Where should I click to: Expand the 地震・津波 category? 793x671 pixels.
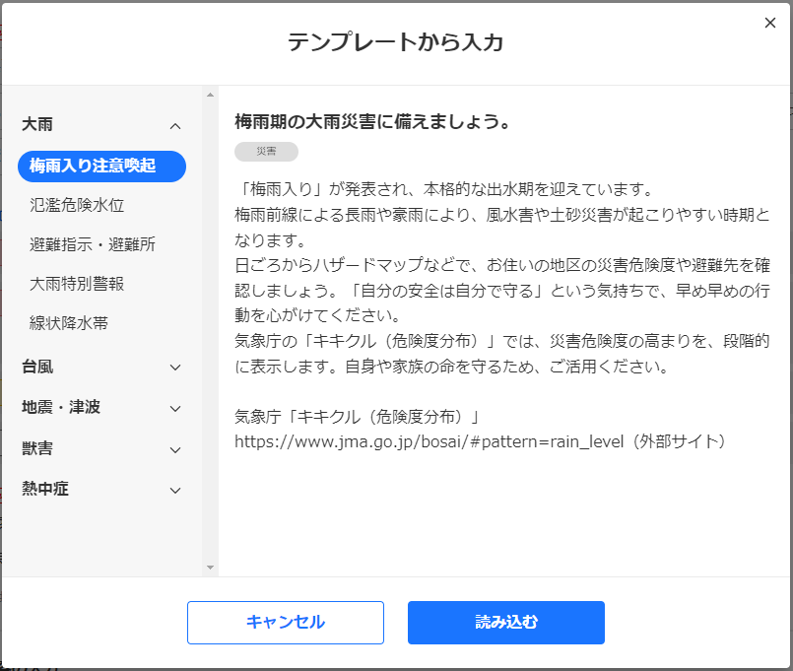[99, 408]
